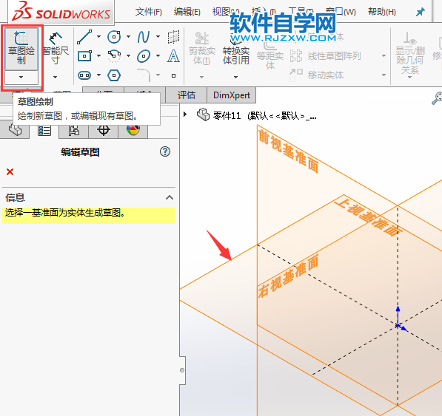Click the help question mark icon

(165, 151)
